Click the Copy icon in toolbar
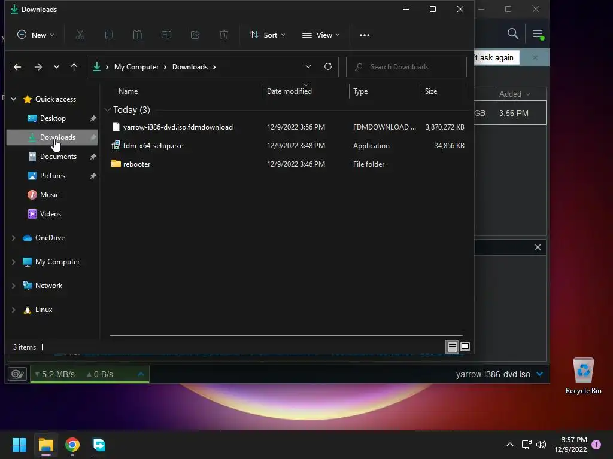The height and width of the screenshot is (459, 613). tap(109, 35)
